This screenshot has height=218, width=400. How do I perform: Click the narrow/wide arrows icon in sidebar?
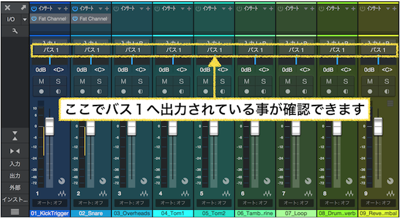click(15, 151)
